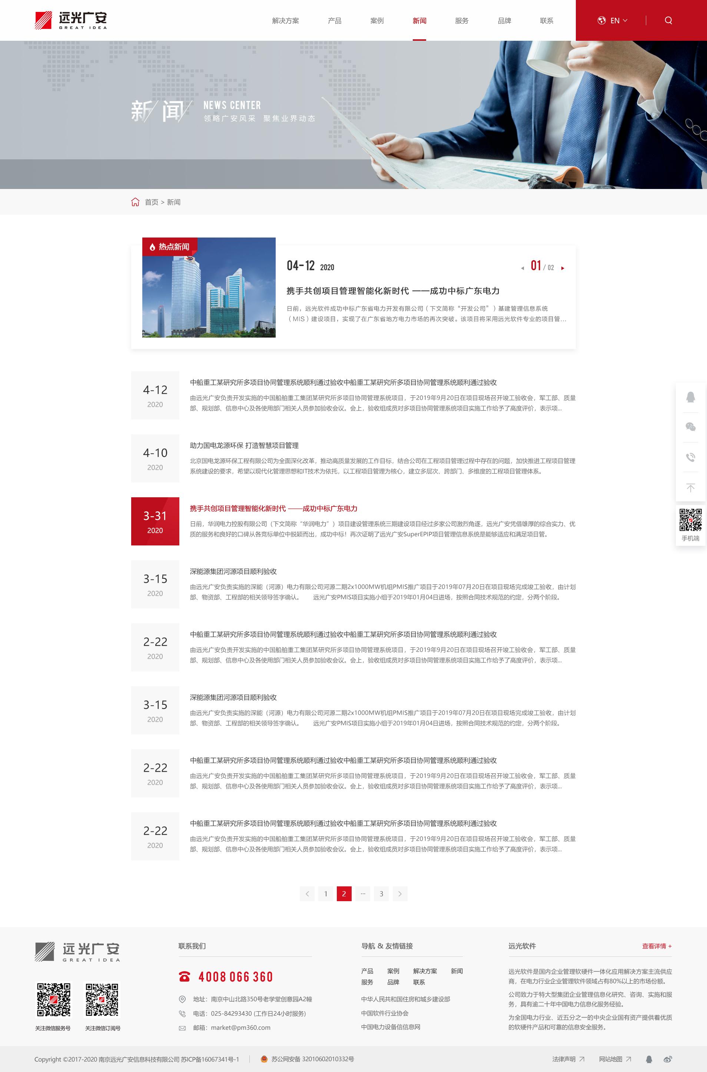
Task: Click the footer email envelope icon
Action: (182, 1028)
